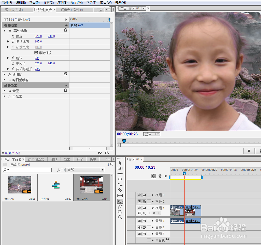Click the loop audio playback icon

tap(100, 153)
